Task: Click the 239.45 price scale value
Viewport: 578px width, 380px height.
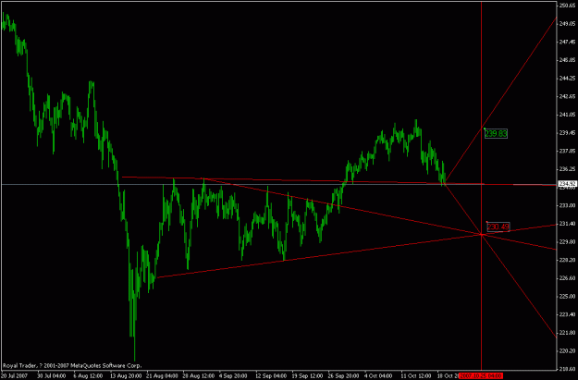Action: coord(568,133)
